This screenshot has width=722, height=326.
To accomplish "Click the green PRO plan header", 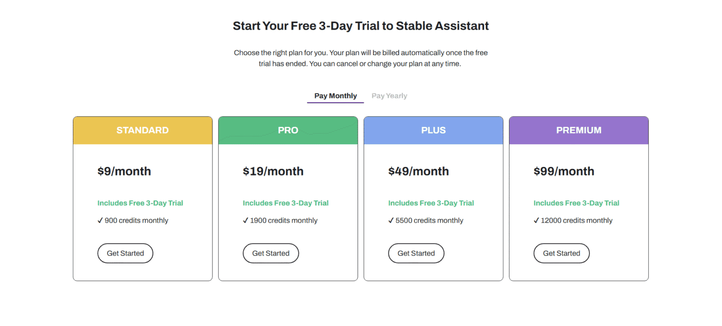I will [288, 130].
